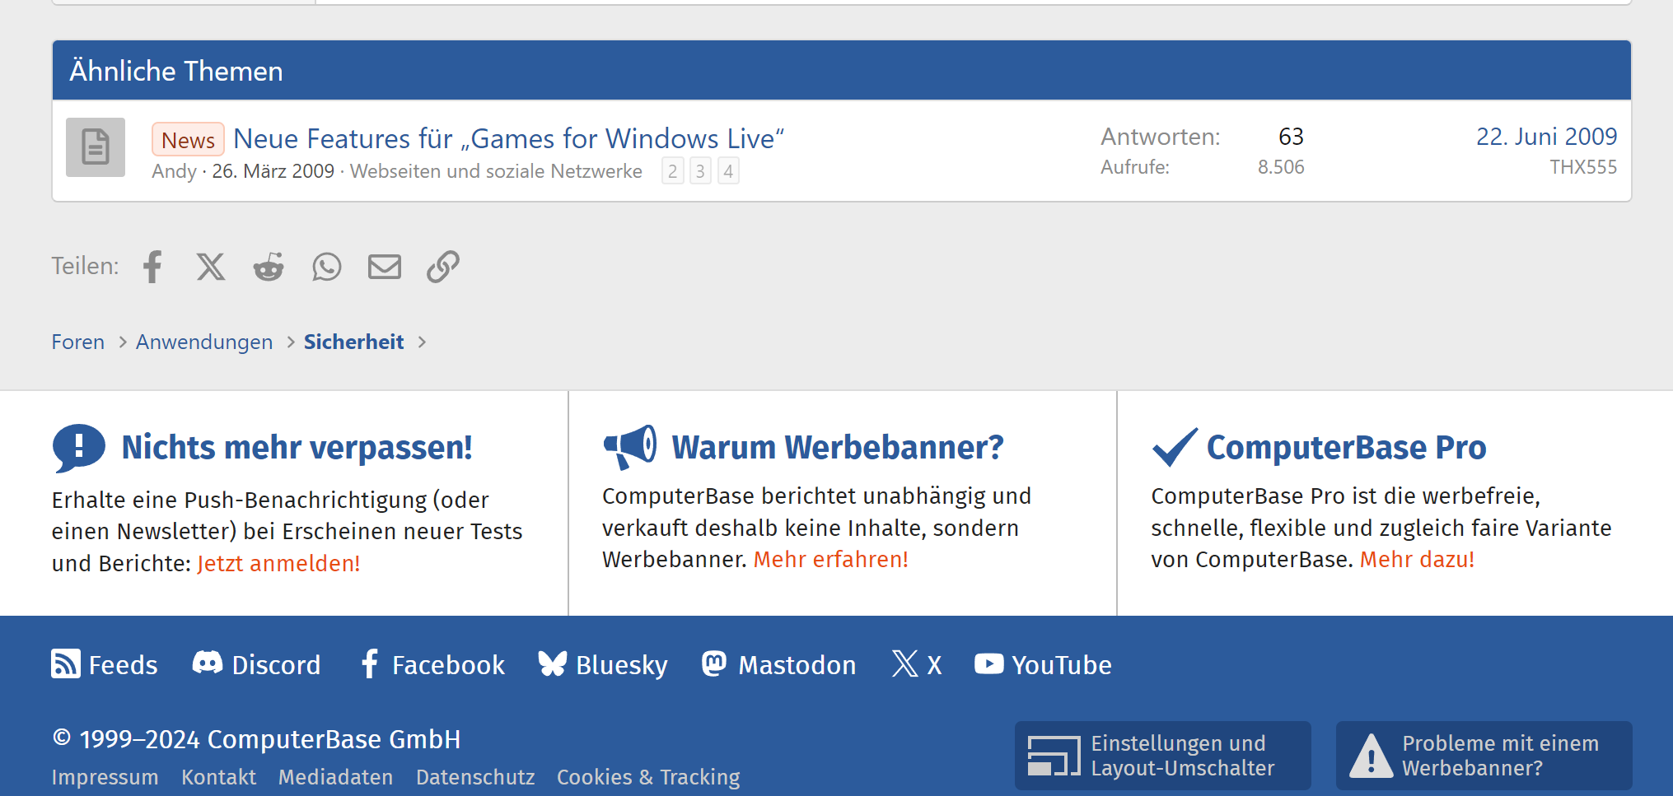
Task: Report Probleme mit einem Werbebanner
Action: point(1484,756)
